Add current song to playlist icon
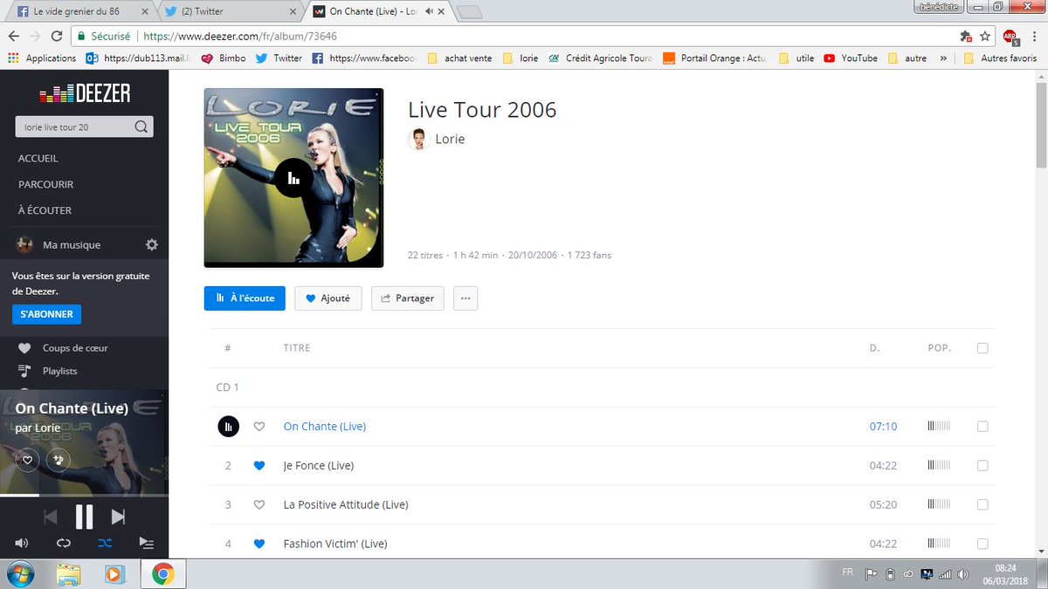This screenshot has height=589, width=1048. pos(59,460)
